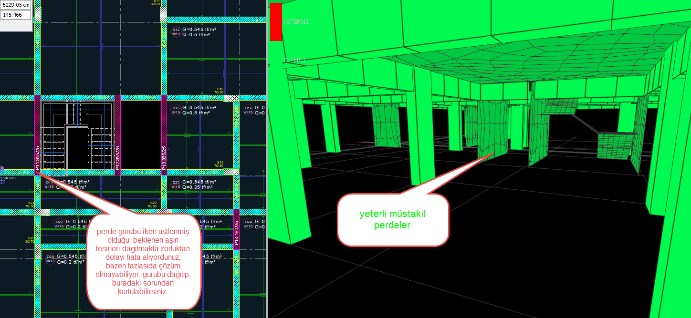The height and width of the screenshot is (318, 691).
Task: Click the 145.466 value field
Action: [x=16, y=15]
